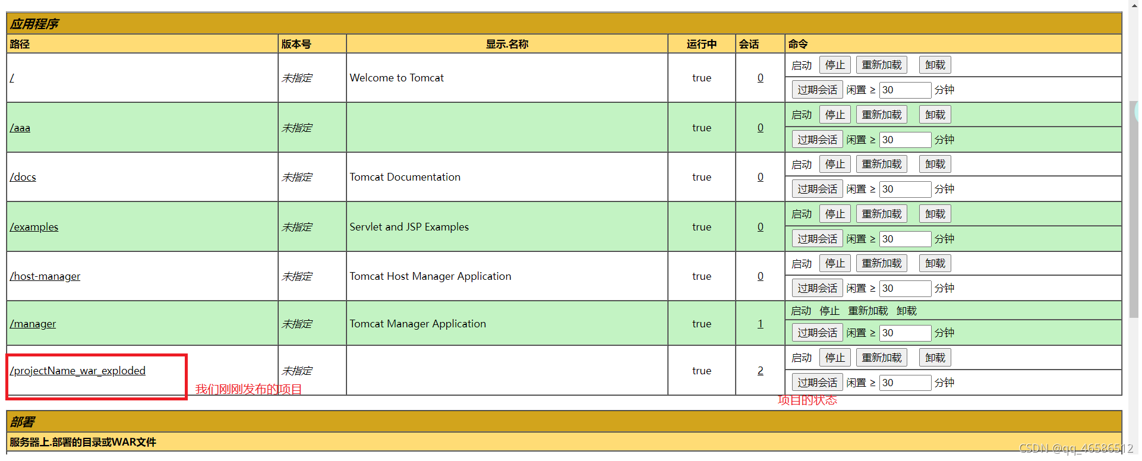Undeploy the /aaa application
This screenshot has height=461, width=1142.
click(x=935, y=115)
